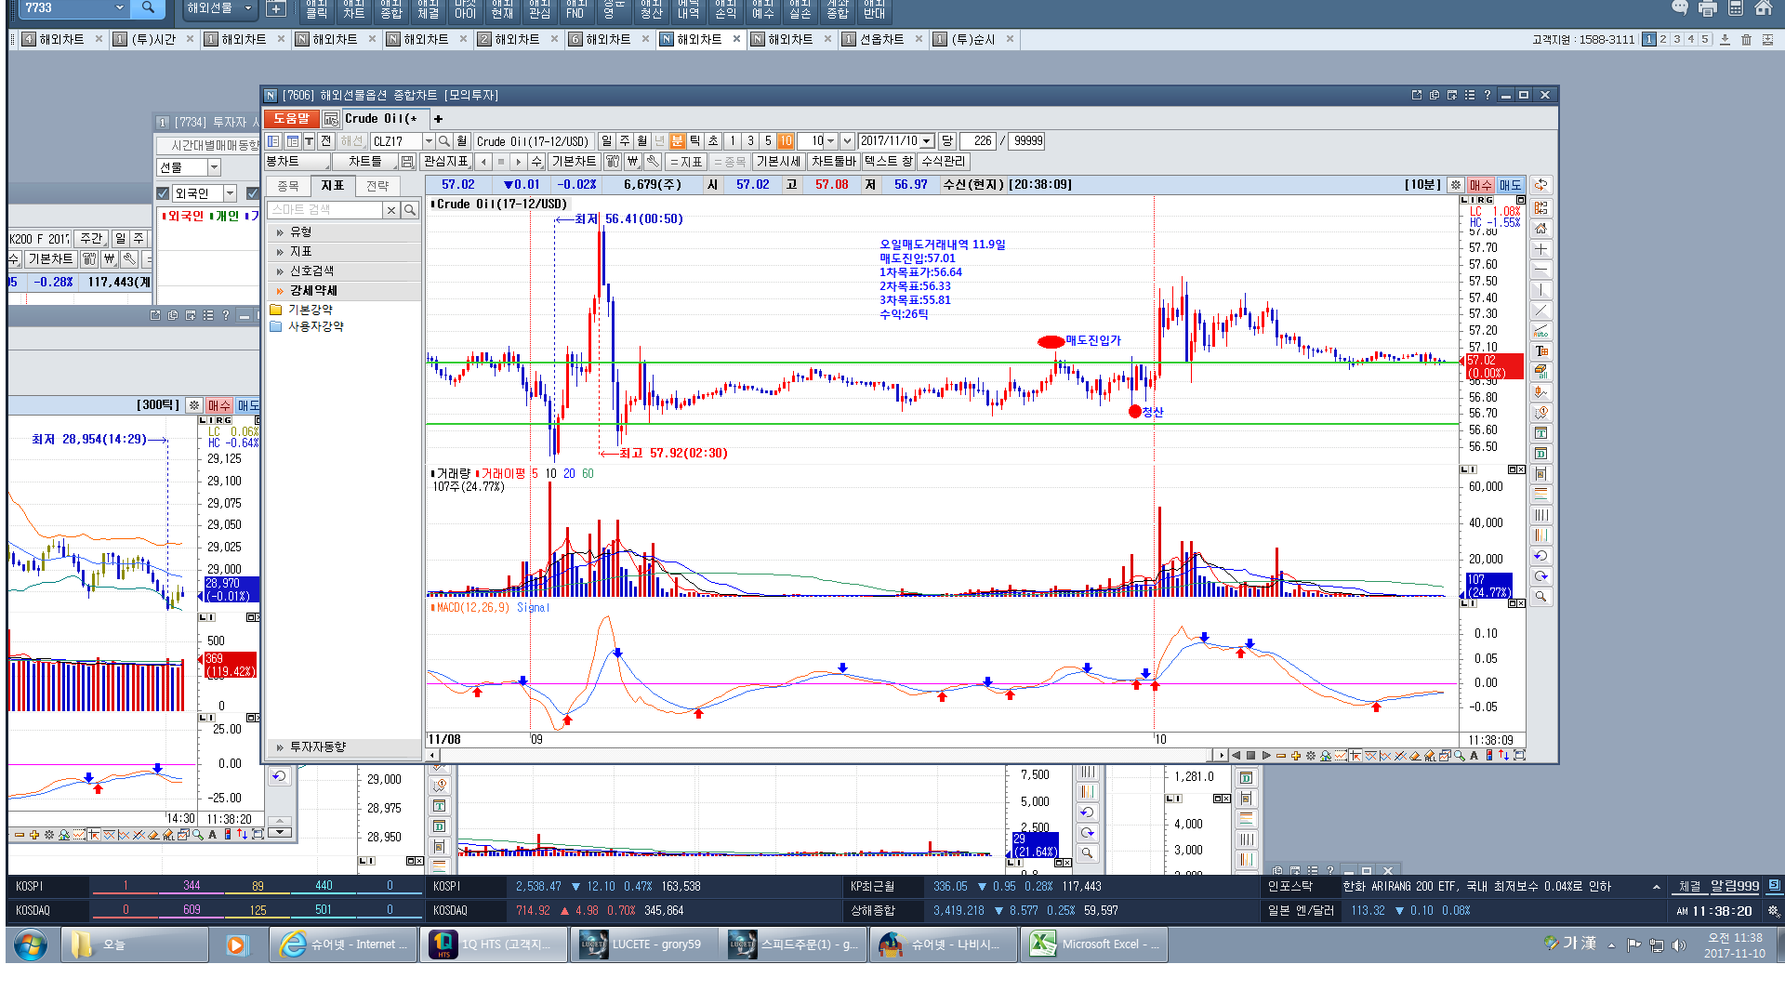This screenshot has width=1785, height=1004.
Task: Select the 5 interval toggle button
Action: click(x=768, y=141)
